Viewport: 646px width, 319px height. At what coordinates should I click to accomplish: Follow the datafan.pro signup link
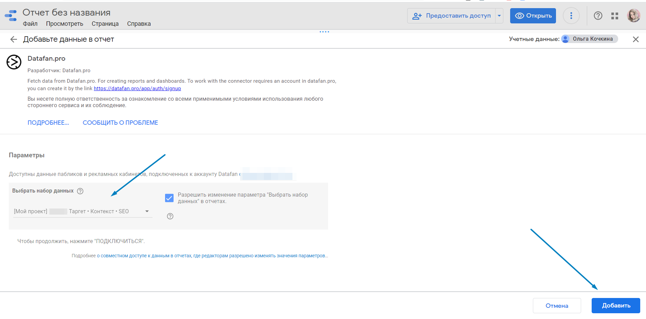click(x=137, y=88)
